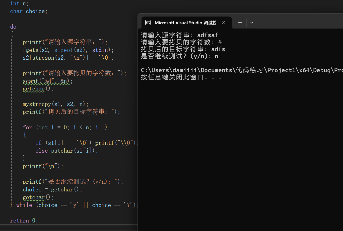
Task: Click the squiggly-underlined getchar() after scanf
Action: point(33,88)
